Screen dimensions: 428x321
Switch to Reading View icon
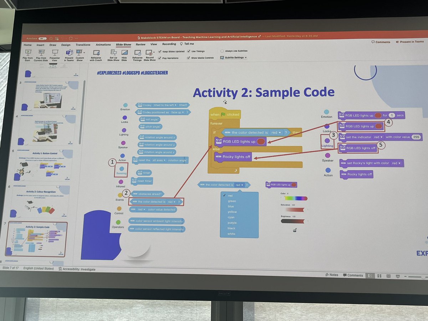click(388, 276)
